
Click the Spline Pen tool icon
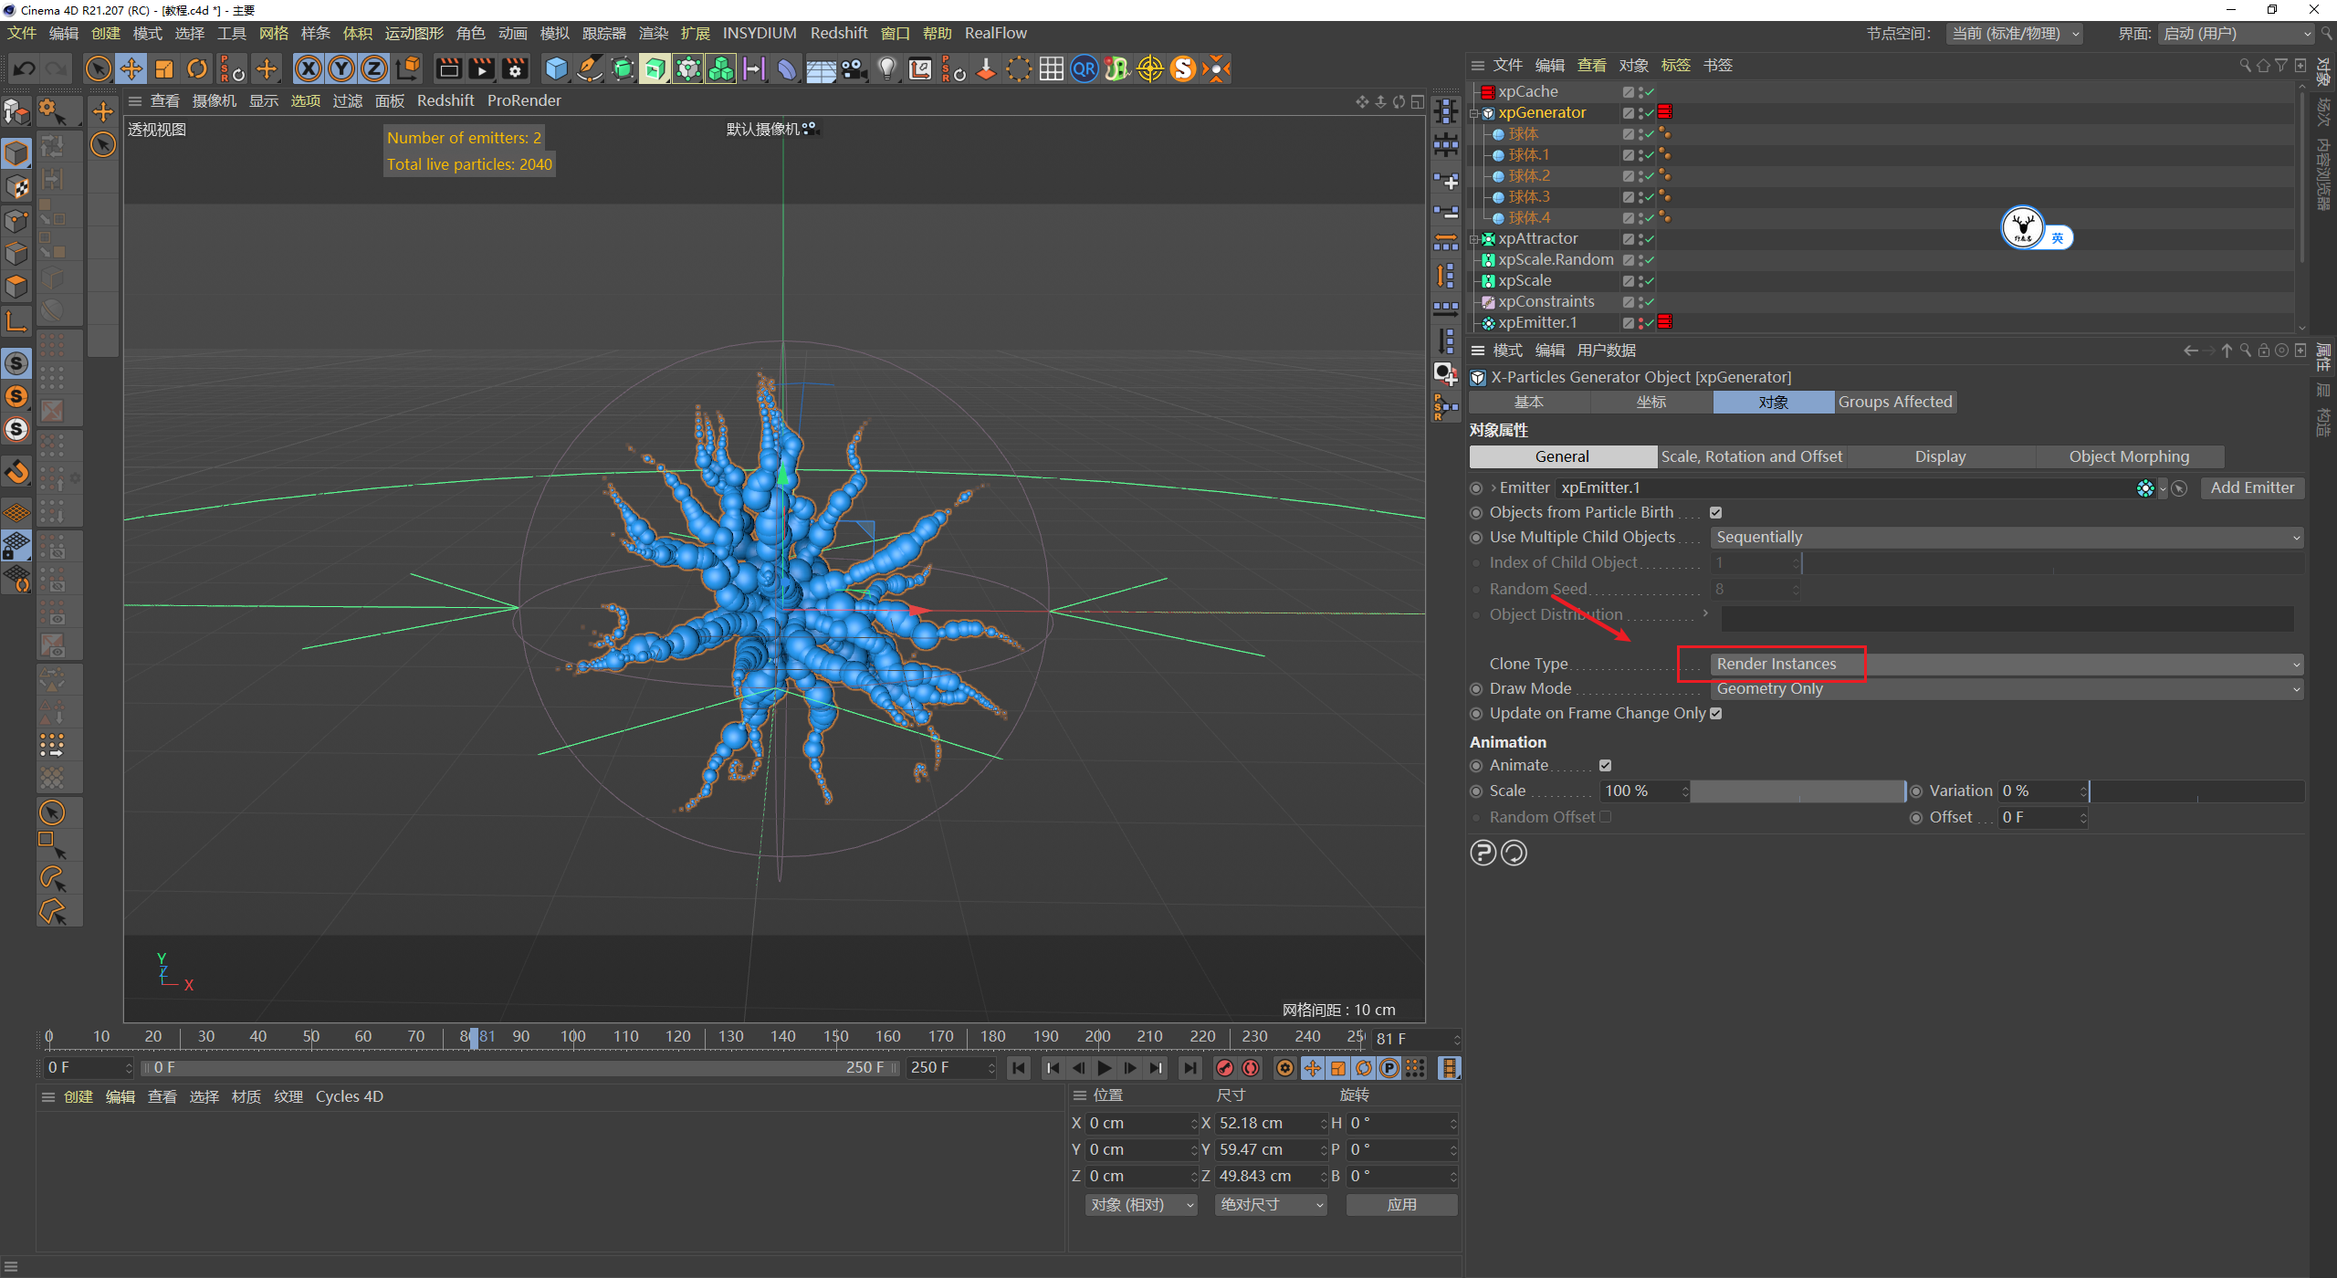coord(590,68)
